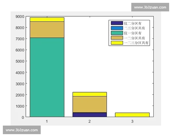Select the tan 一二分区共有 legend swatch
The image size is (172, 137).
coord(116,38)
